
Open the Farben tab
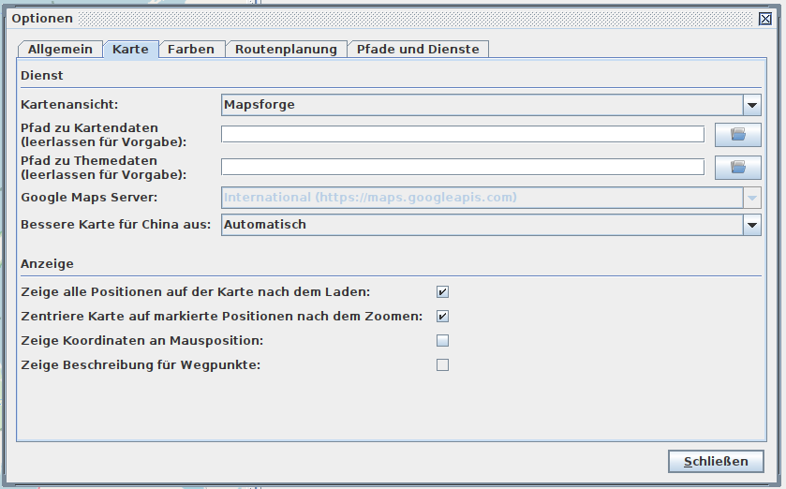pos(191,50)
